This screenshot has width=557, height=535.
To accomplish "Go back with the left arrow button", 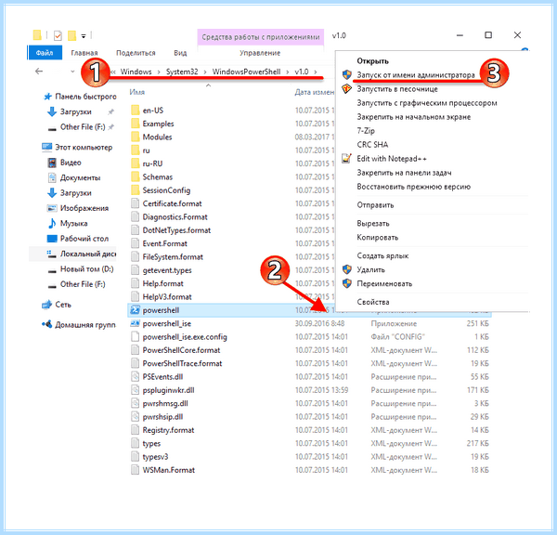I will pyautogui.click(x=39, y=72).
